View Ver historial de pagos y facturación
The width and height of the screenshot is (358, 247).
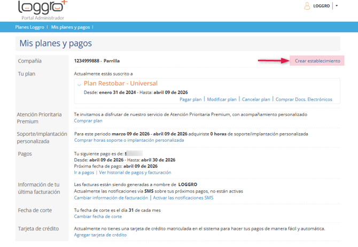point(135,173)
